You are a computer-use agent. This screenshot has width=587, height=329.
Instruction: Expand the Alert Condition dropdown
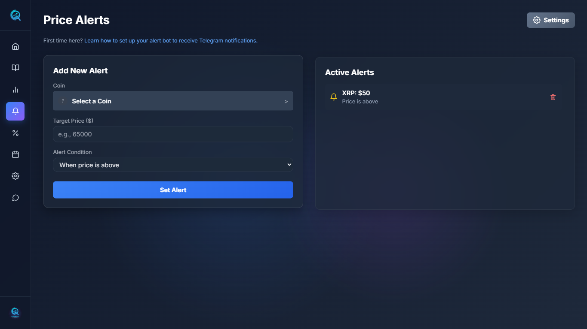coord(173,165)
